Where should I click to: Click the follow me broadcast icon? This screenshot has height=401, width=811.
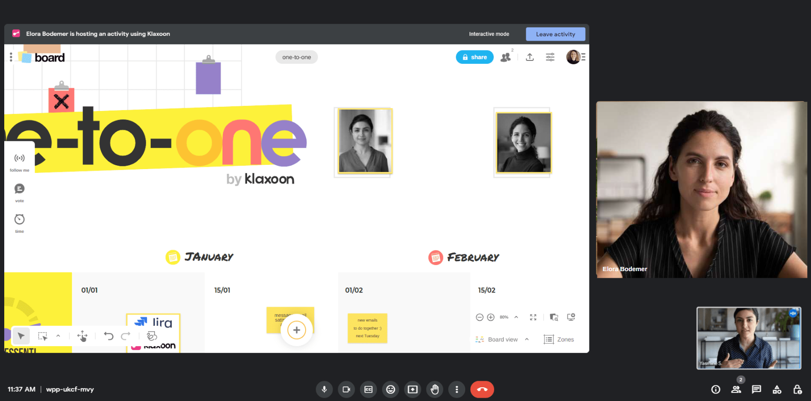click(x=19, y=158)
